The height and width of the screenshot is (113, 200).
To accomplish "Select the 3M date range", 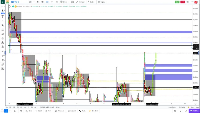I will (21, 107).
